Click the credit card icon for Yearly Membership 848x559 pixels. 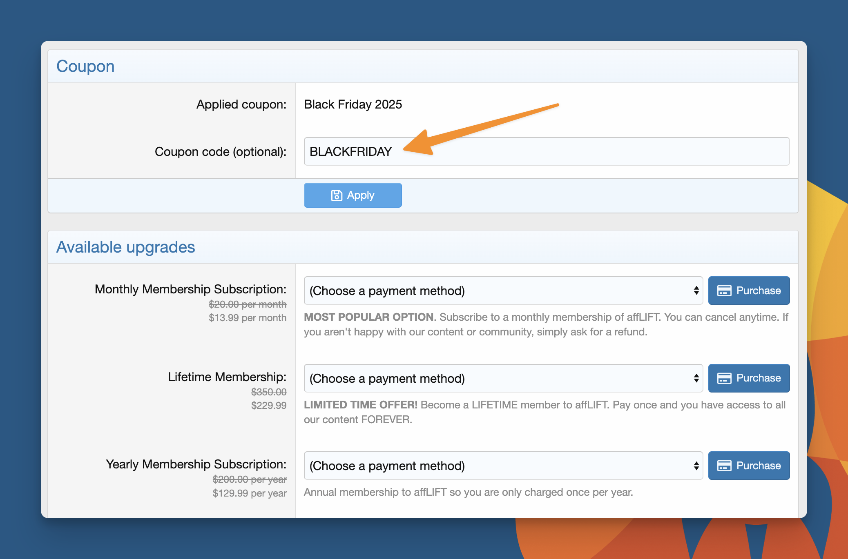(x=724, y=466)
